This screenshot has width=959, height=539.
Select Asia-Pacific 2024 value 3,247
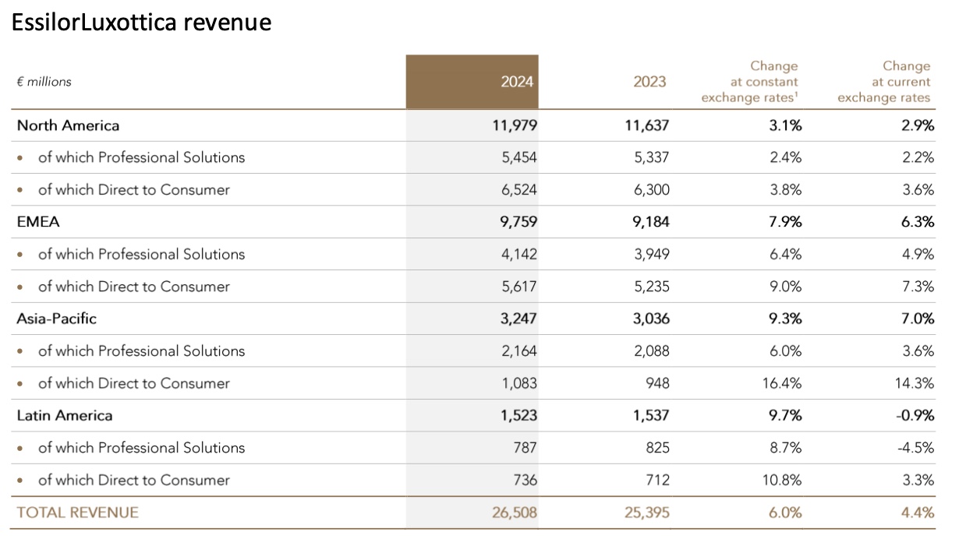520,319
